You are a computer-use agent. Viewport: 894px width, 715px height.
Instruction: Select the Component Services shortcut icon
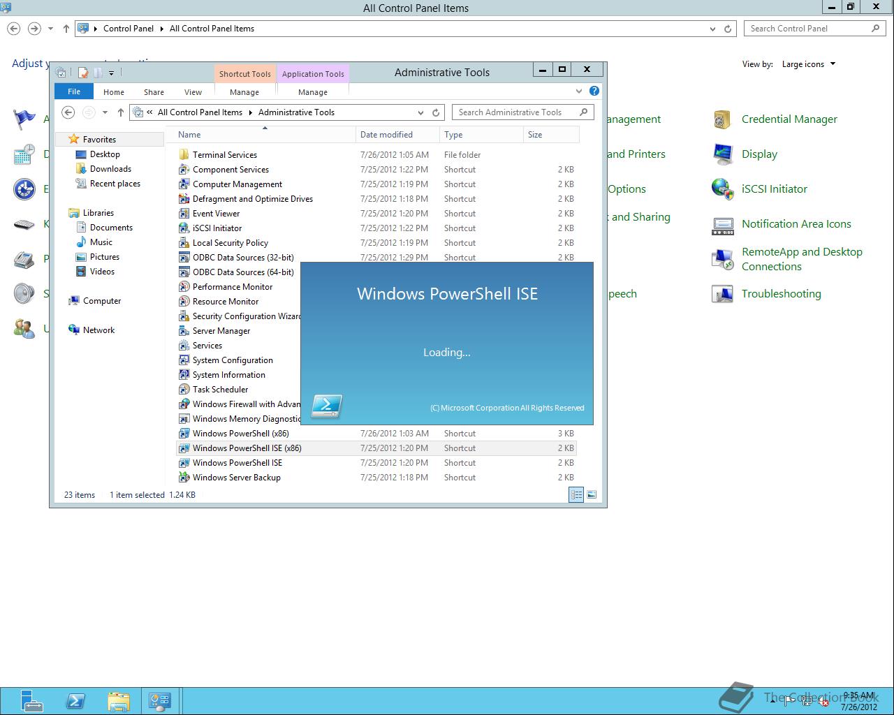point(184,170)
